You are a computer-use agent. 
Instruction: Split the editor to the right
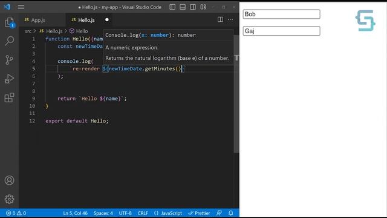tap(220, 19)
